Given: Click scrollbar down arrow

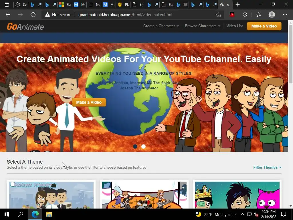Looking at the screenshot, I should point(291,206).
